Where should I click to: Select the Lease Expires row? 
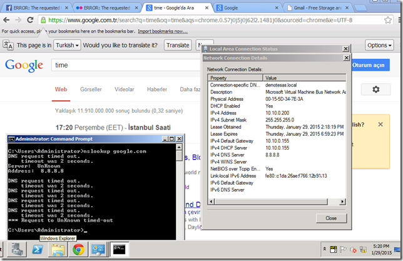click(277, 134)
